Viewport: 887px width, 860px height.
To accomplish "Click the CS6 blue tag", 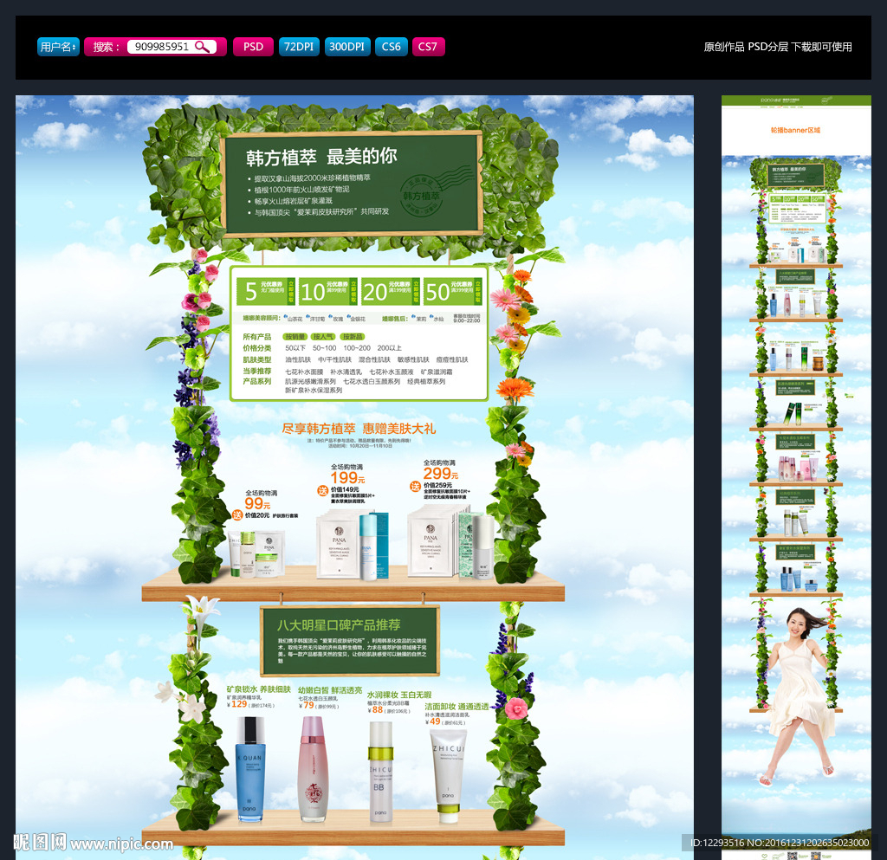I will pyautogui.click(x=391, y=47).
